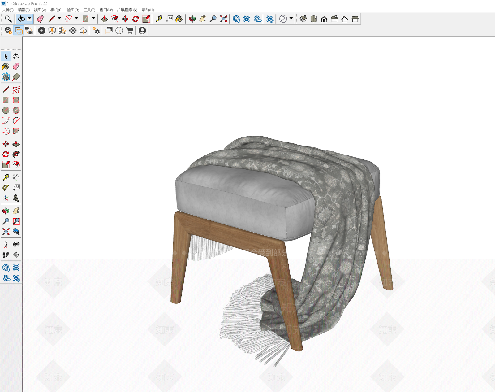Select the Walk footprints tool
This screenshot has height=392, width=495.
pos(6,255)
